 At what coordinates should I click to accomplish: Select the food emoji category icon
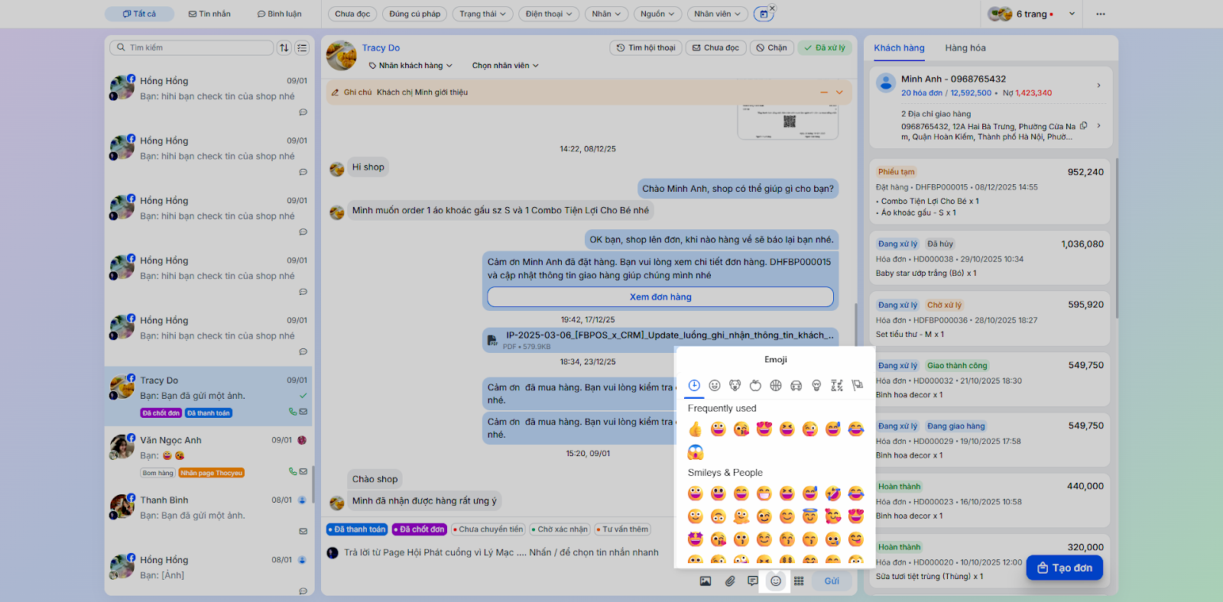(755, 386)
